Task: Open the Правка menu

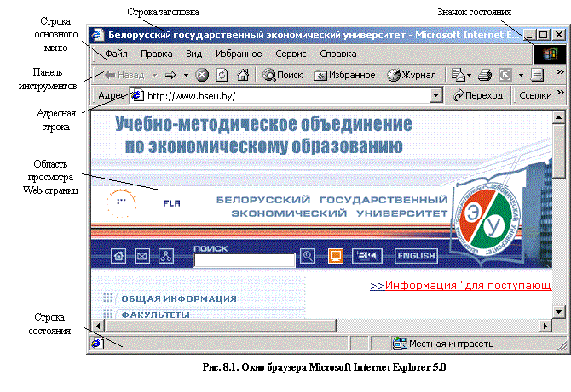Action: coord(157,54)
